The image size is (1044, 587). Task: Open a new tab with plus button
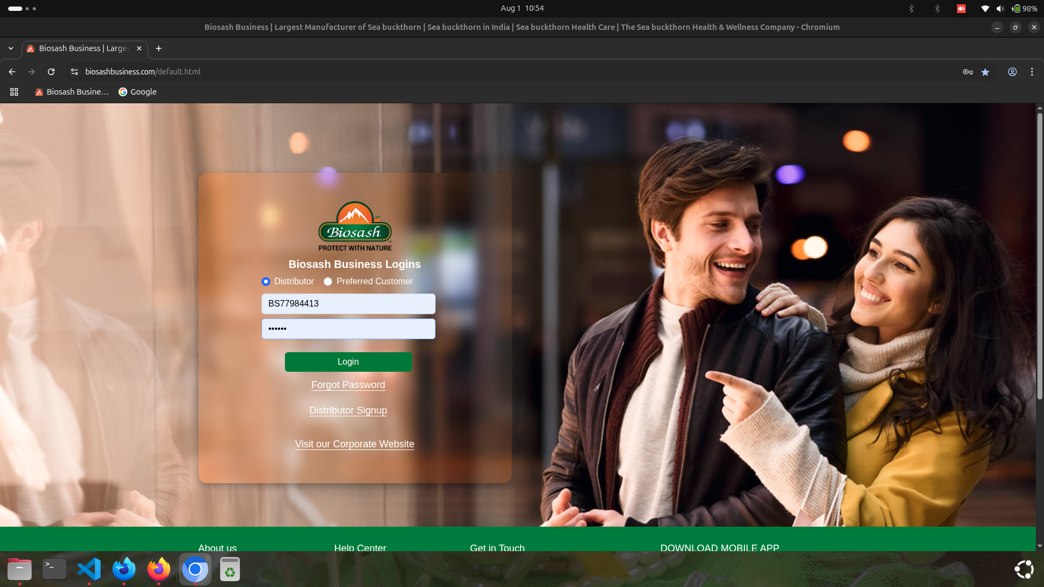coord(159,48)
